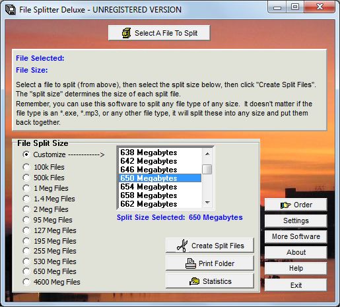
Task: Select 662 Megabytes in the list
Action: 160,204
